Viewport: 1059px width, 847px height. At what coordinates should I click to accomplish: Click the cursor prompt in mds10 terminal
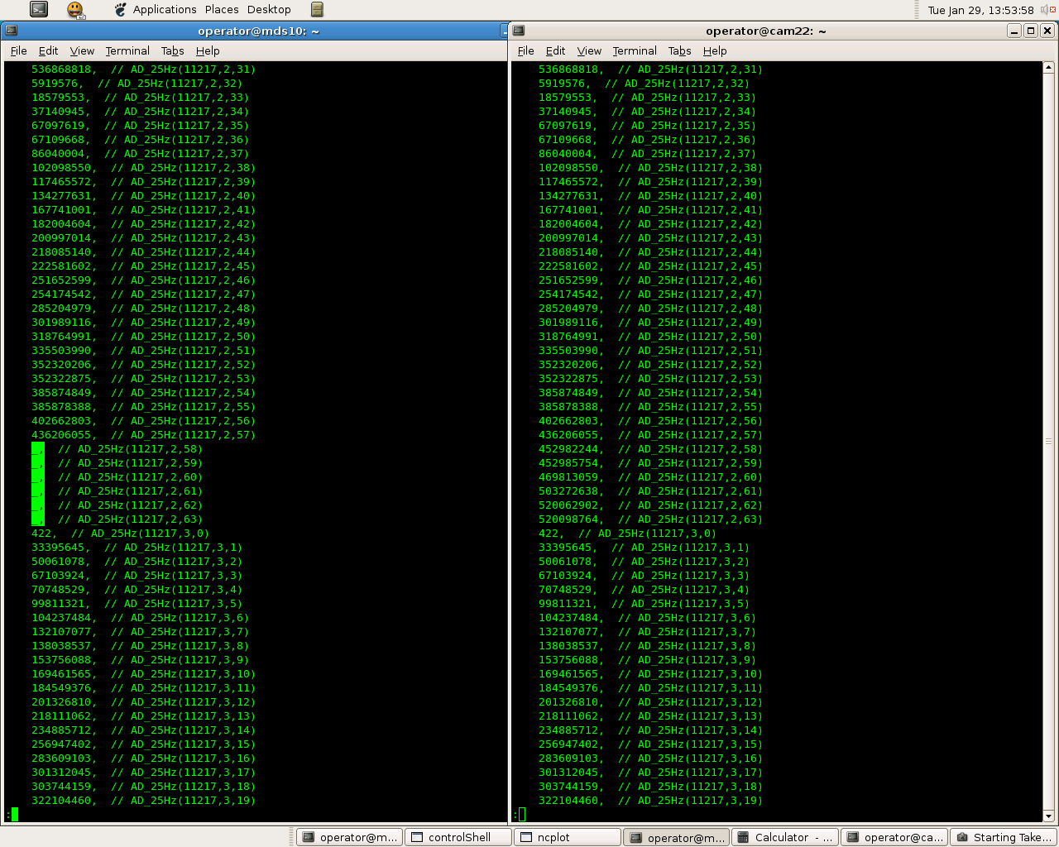[15, 815]
